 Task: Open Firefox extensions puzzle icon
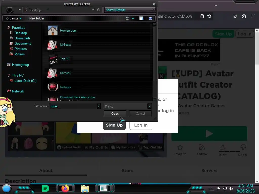pyautogui.click(x=244, y=16)
